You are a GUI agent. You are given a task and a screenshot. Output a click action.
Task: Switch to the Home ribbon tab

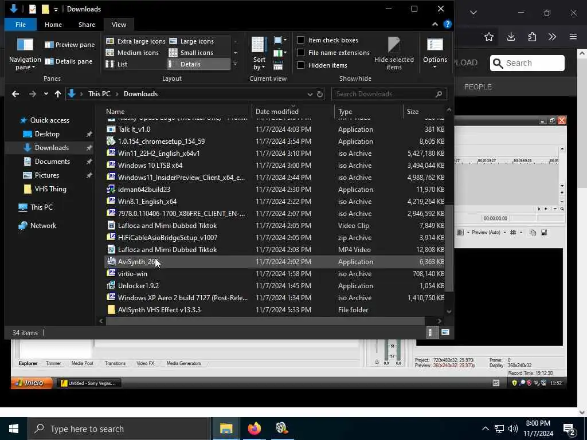53,25
